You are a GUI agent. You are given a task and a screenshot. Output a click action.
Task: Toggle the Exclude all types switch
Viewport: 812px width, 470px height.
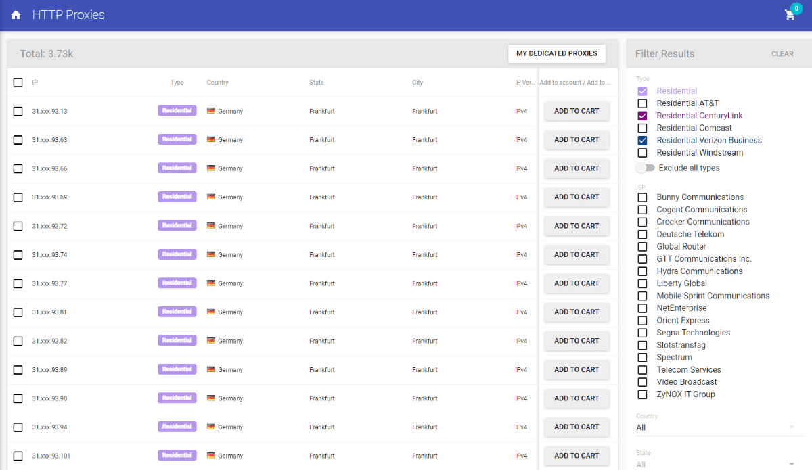coord(646,168)
